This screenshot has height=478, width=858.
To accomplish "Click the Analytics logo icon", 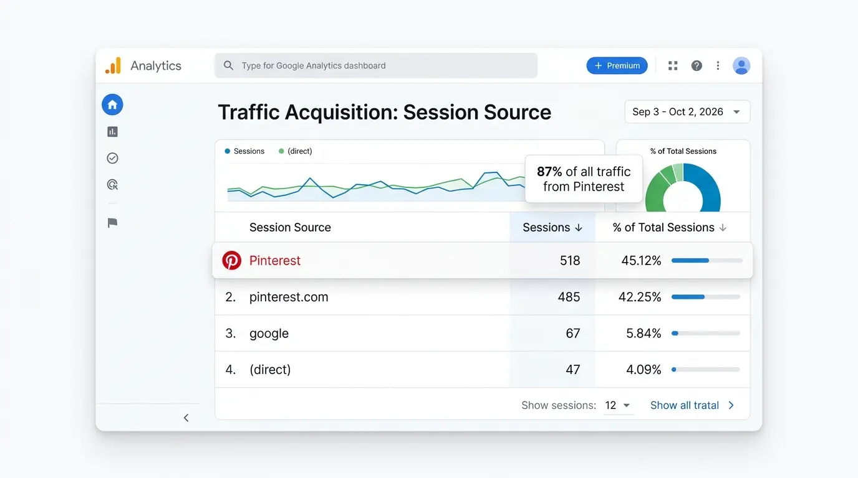I will click(113, 66).
